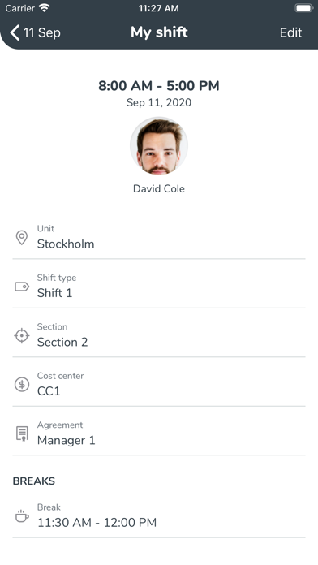Open Edit for this shift
This screenshot has height=565, width=318.
point(290,32)
